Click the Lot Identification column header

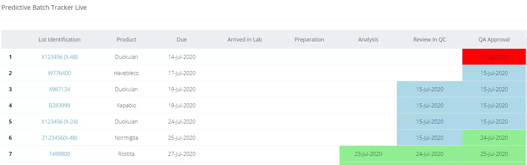tap(59, 40)
